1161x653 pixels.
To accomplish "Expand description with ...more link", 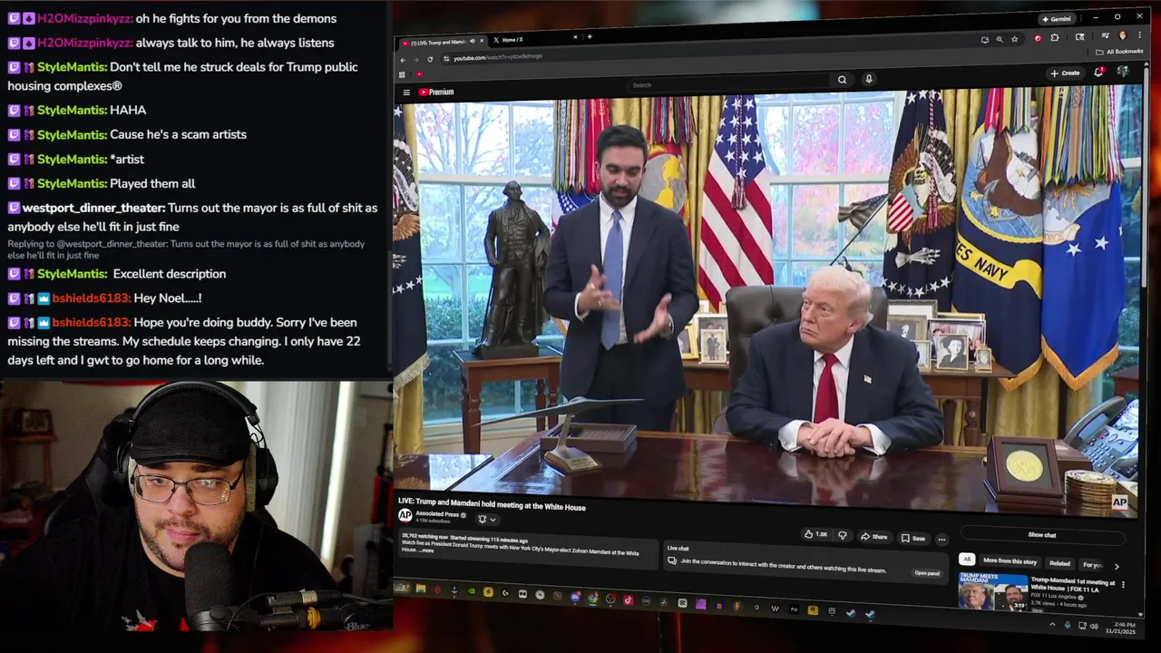I will [x=426, y=551].
